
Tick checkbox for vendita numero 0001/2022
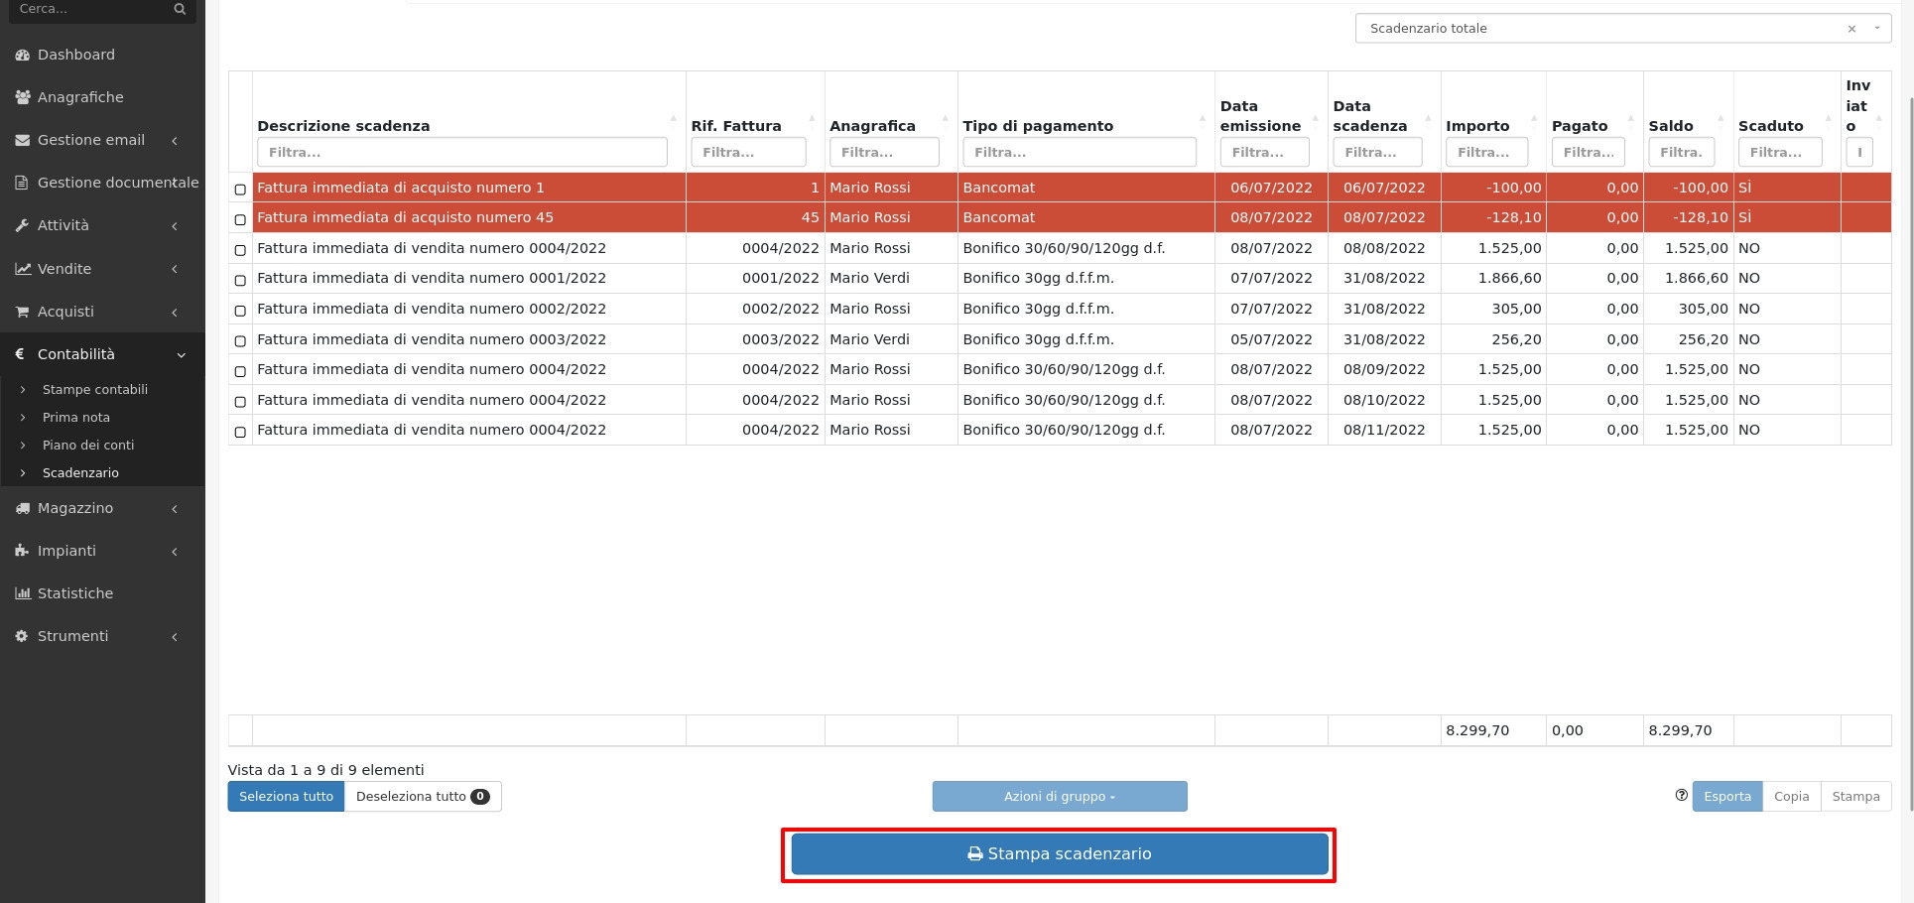pyautogui.click(x=240, y=280)
